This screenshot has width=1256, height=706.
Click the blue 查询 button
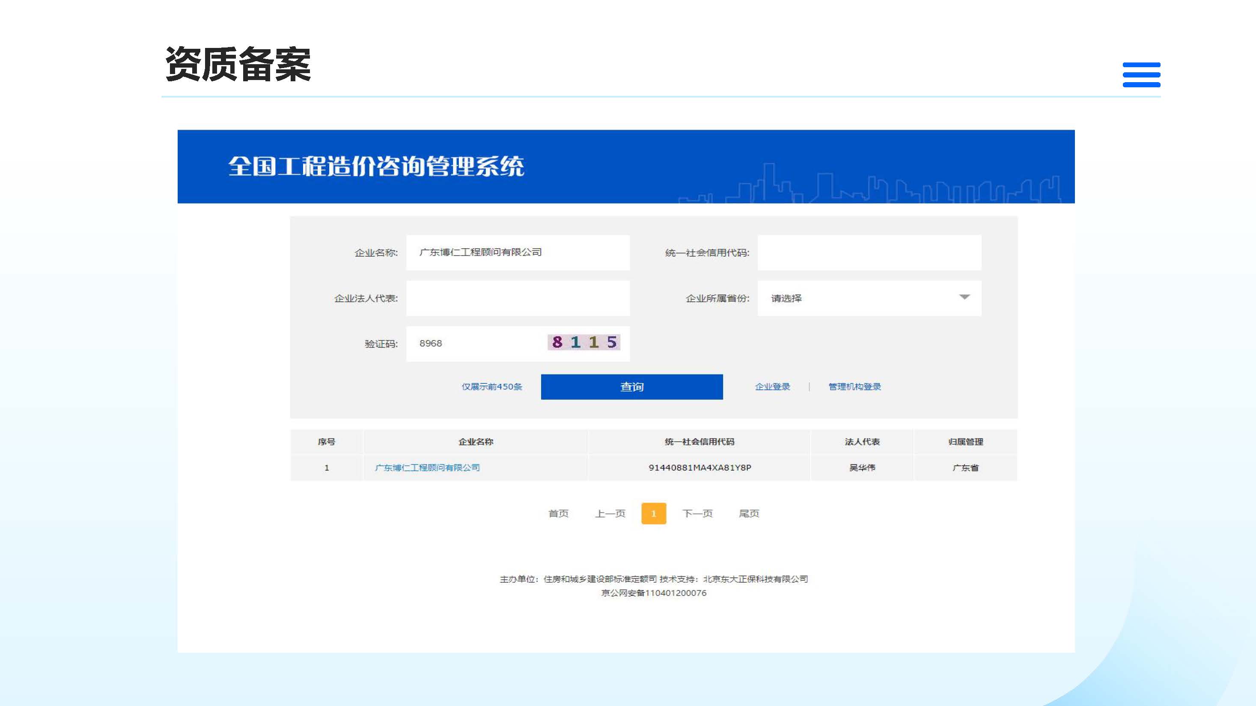coord(632,387)
